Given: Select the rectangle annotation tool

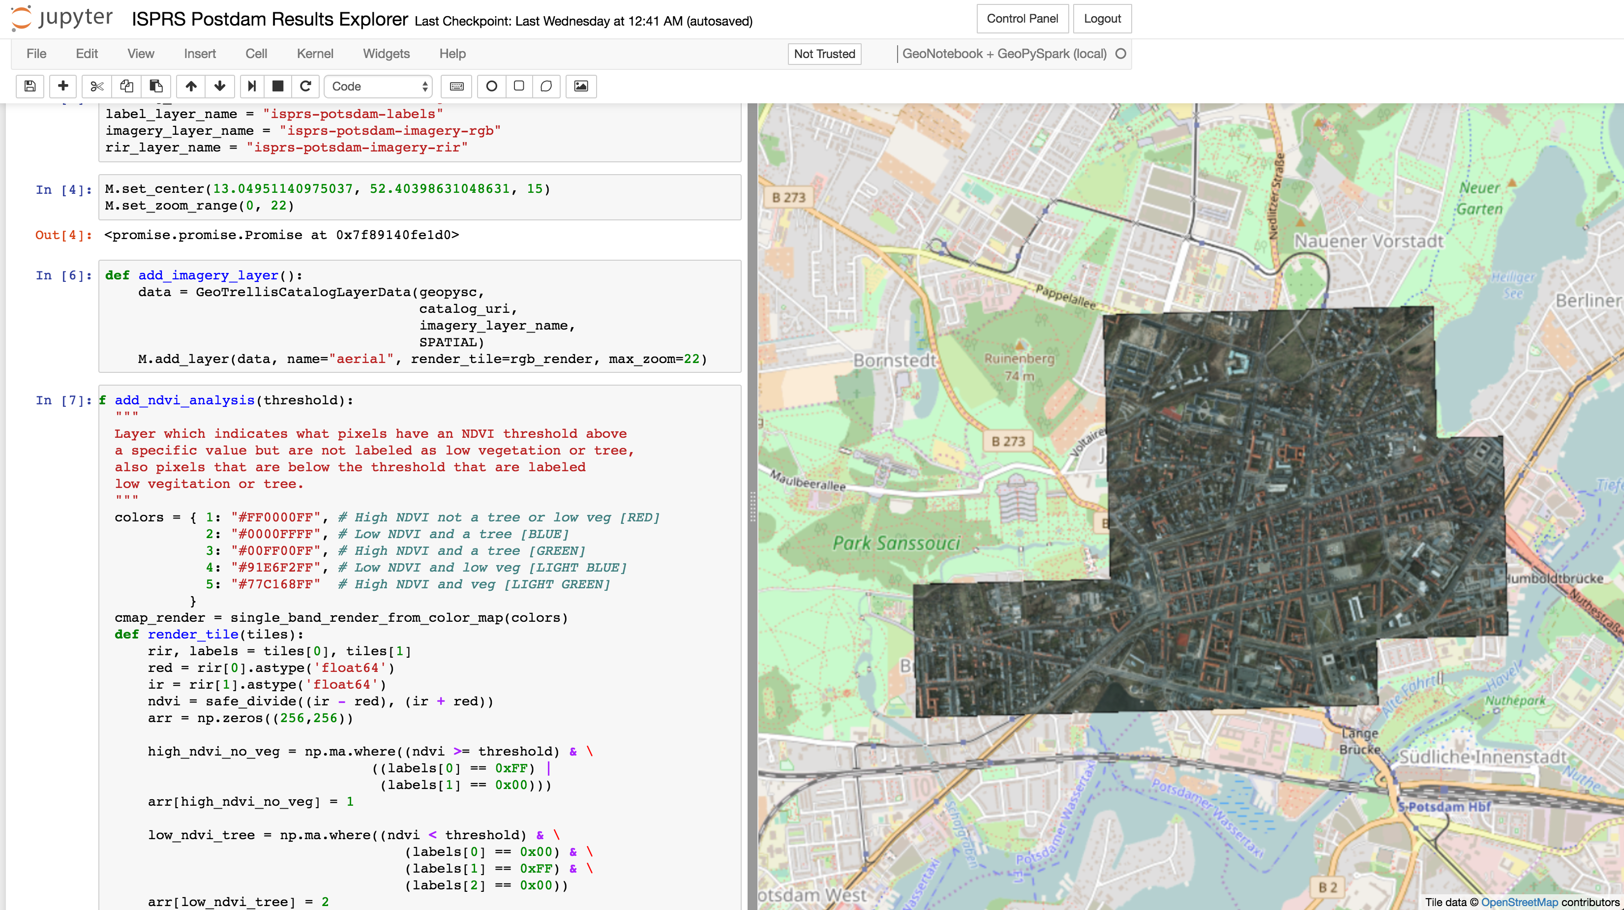Looking at the screenshot, I should pyautogui.click(x=519, y=87).
